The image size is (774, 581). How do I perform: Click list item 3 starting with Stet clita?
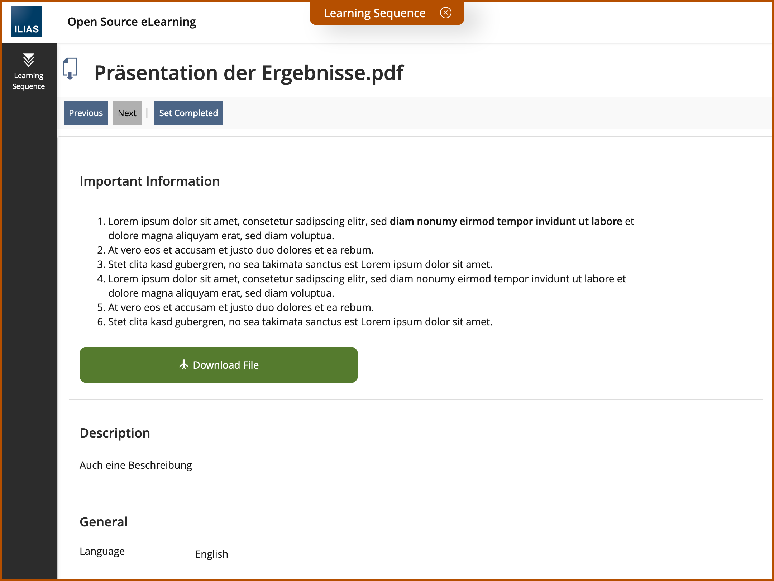(x=300, y=264)
